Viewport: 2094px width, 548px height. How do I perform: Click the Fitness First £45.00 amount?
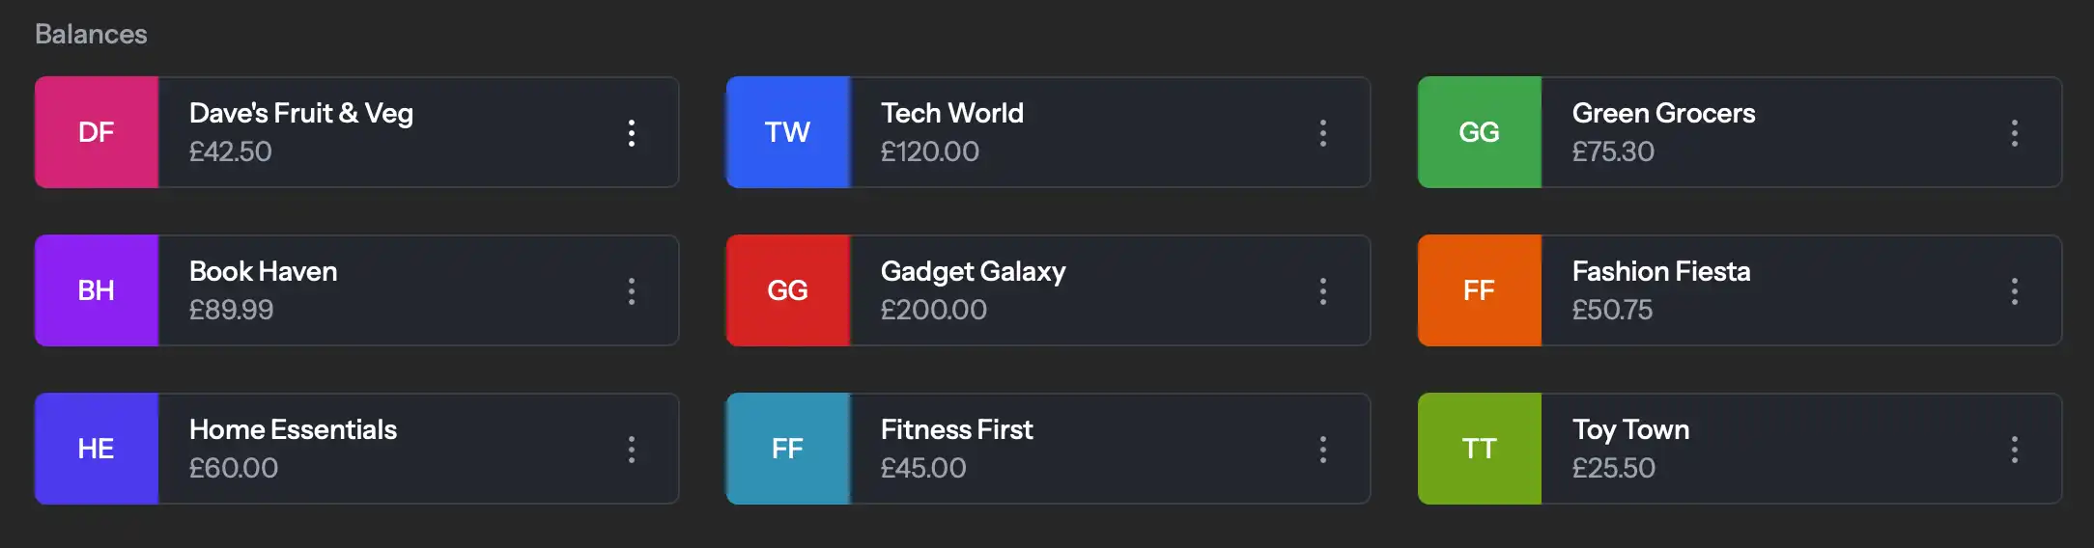tap(922, 469)
